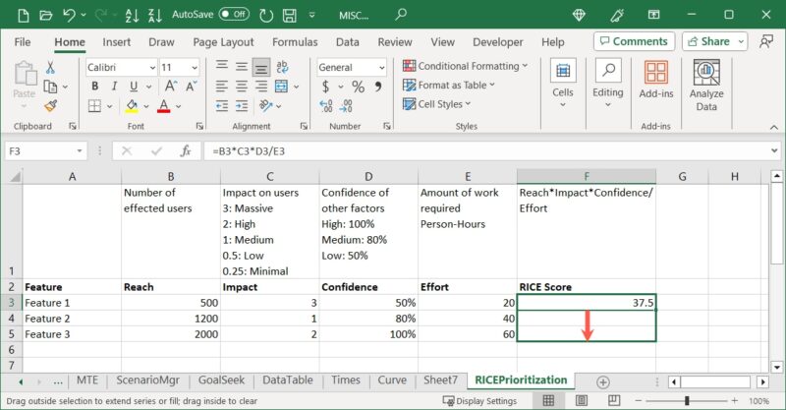Viewport: 786px width, 410px height.
Task: Save the workbook with the floppy icon
Action: coord(289,15)
